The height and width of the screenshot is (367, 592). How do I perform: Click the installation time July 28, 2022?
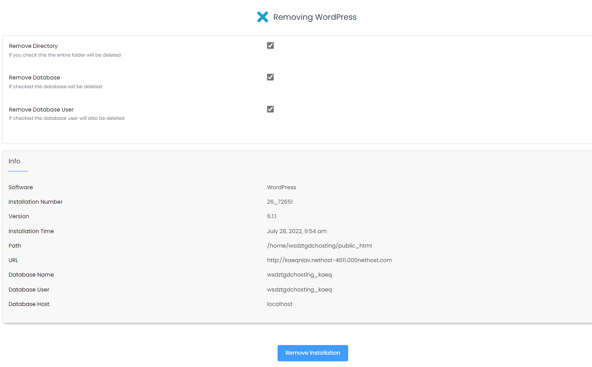click(297, 231)
